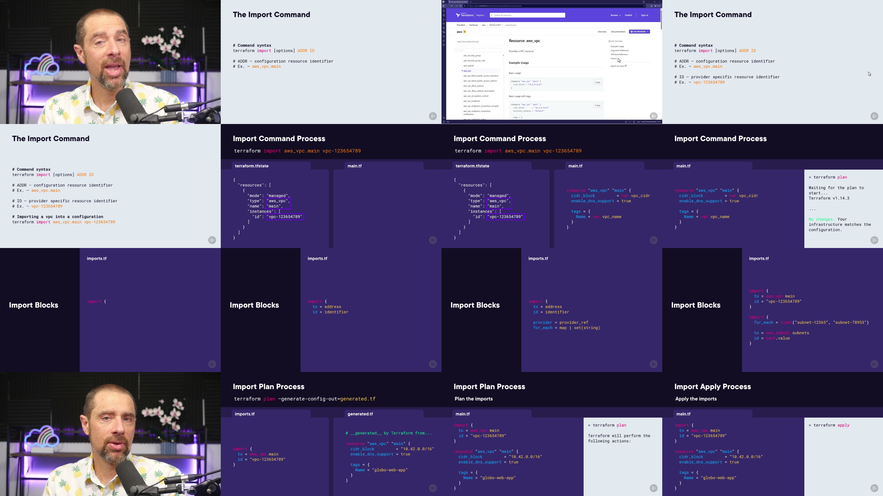The height and width of the screenshot is (496, 883).
Task: Select the aws_vpc Resources browser tab
Action: coord(458,2)
